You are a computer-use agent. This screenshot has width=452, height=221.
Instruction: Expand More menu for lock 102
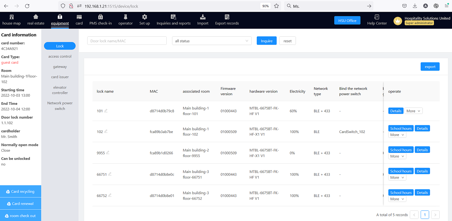397,135
